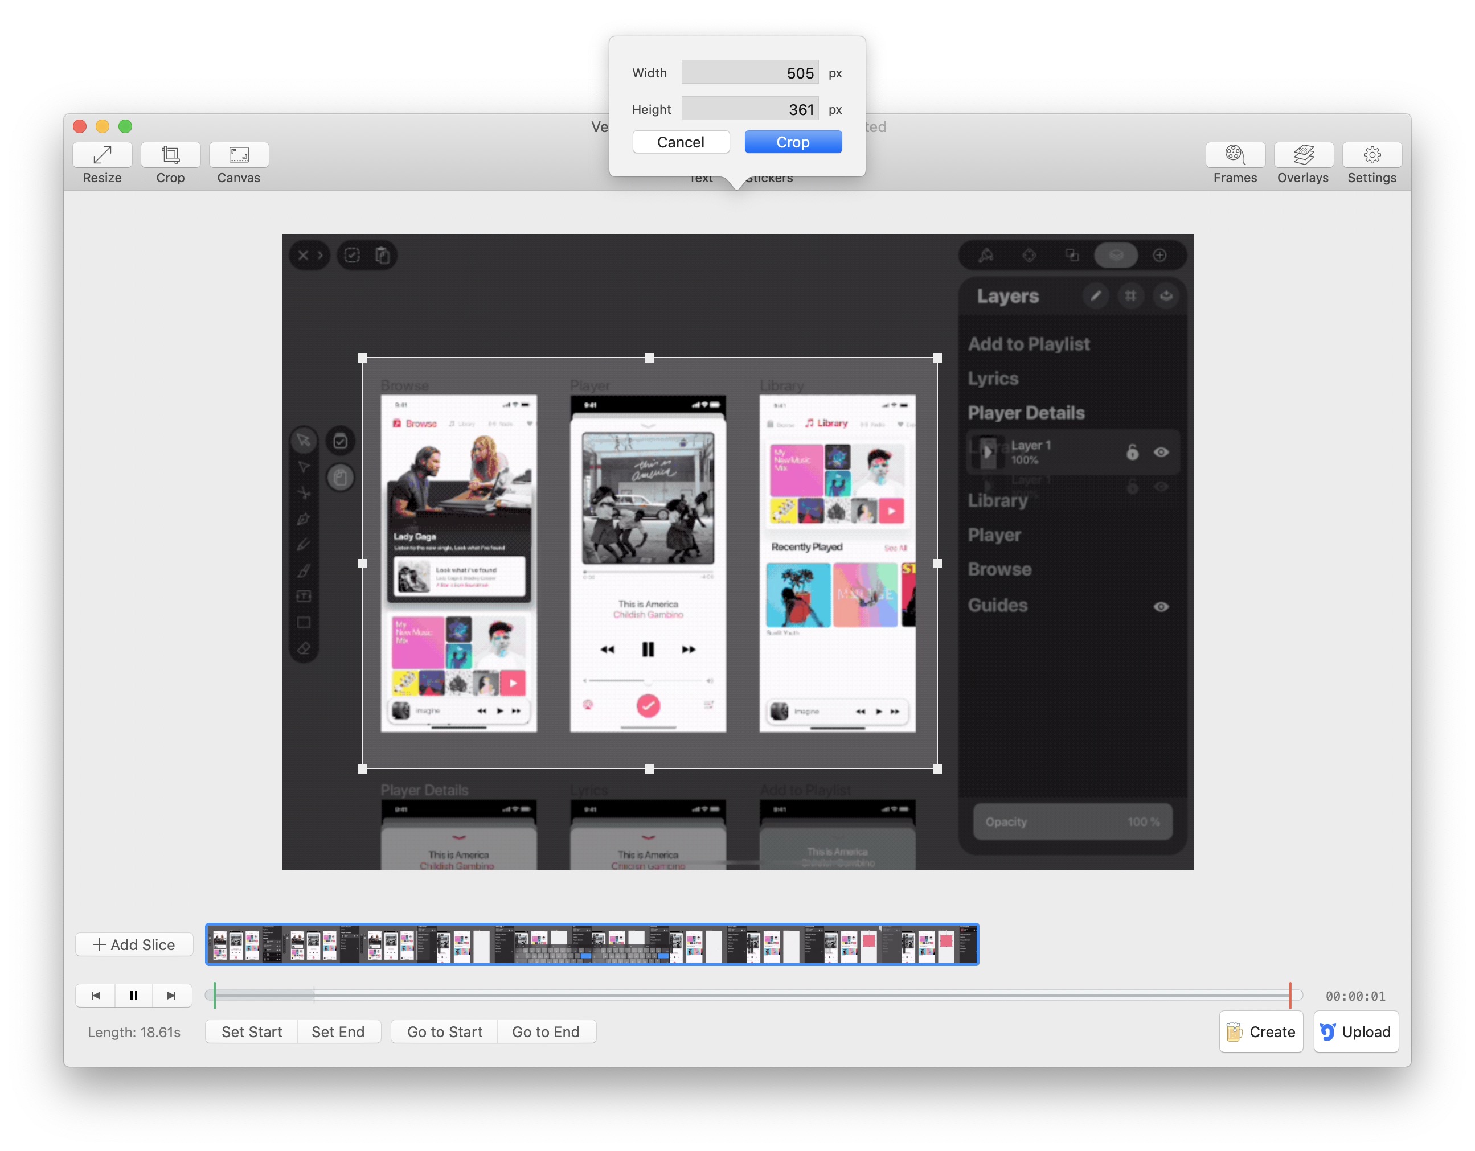Select the slice thumbnail strip in timeline

tap(592, 944)
